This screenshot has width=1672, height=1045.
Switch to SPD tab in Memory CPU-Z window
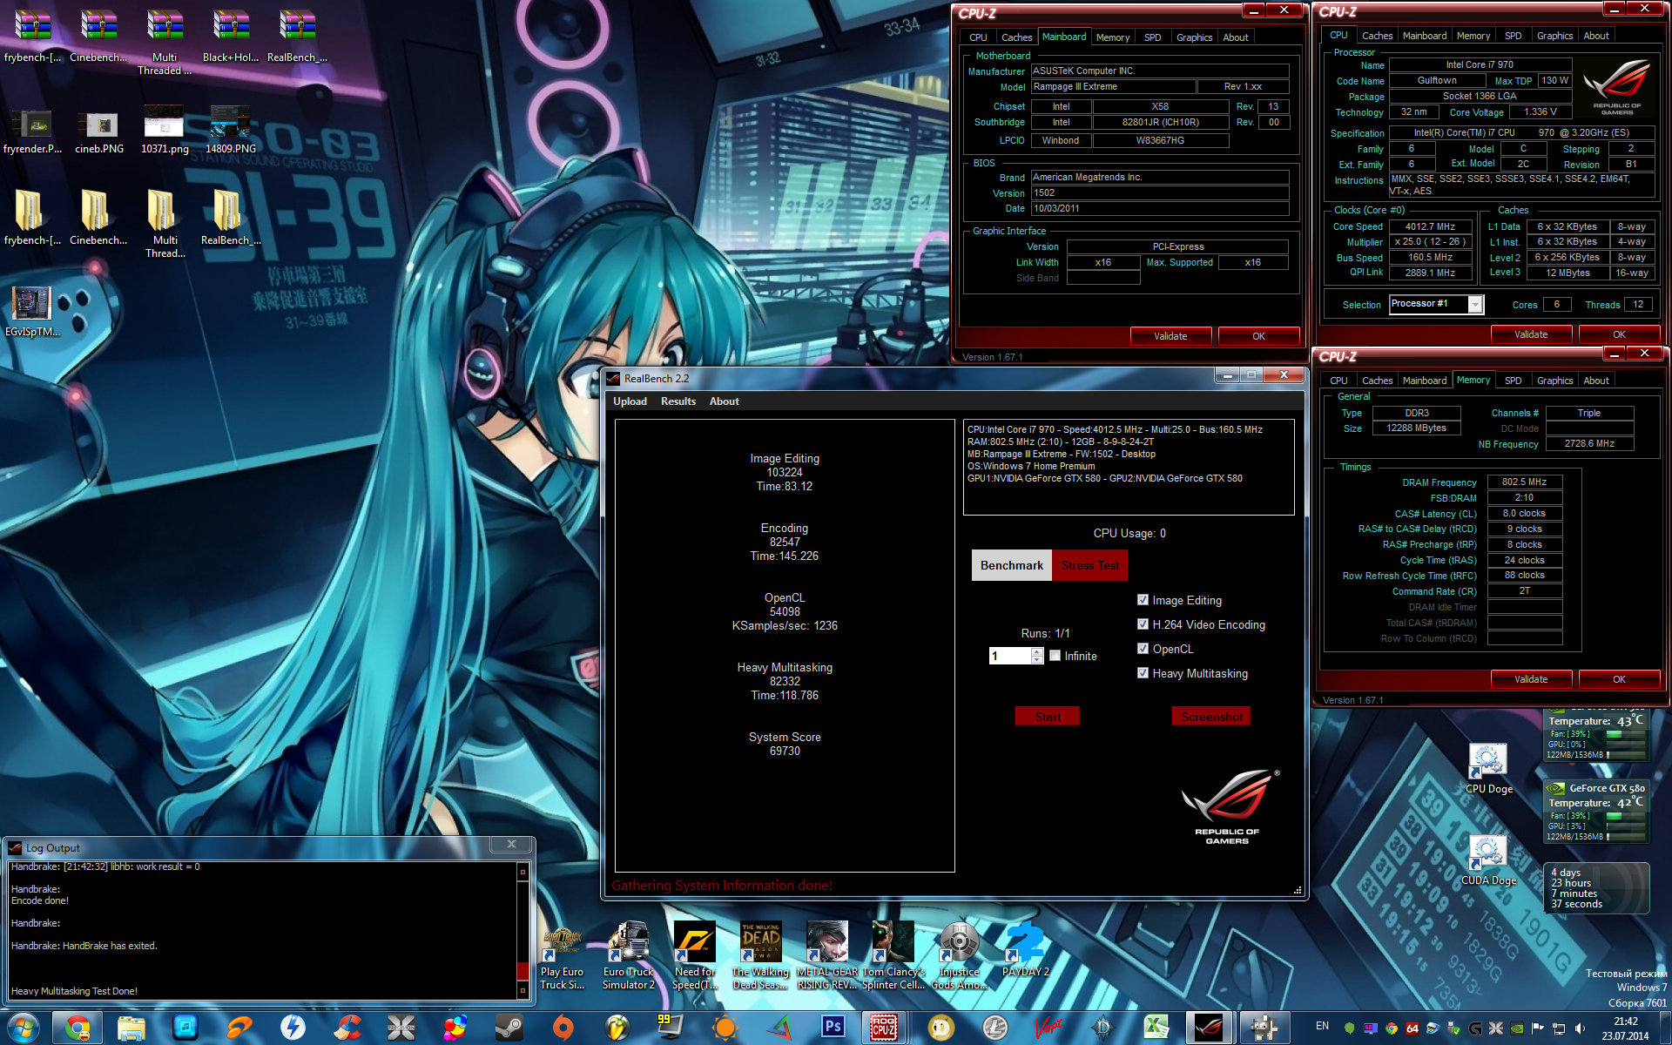(1514, 381)
